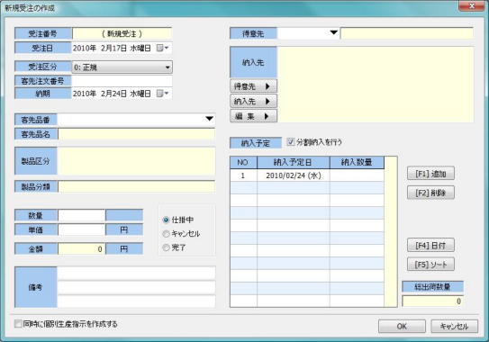This screenshot has height=342, width=489.
Task: Open the 受注日 calendar picker icon
Action: [x=162, y=48]
